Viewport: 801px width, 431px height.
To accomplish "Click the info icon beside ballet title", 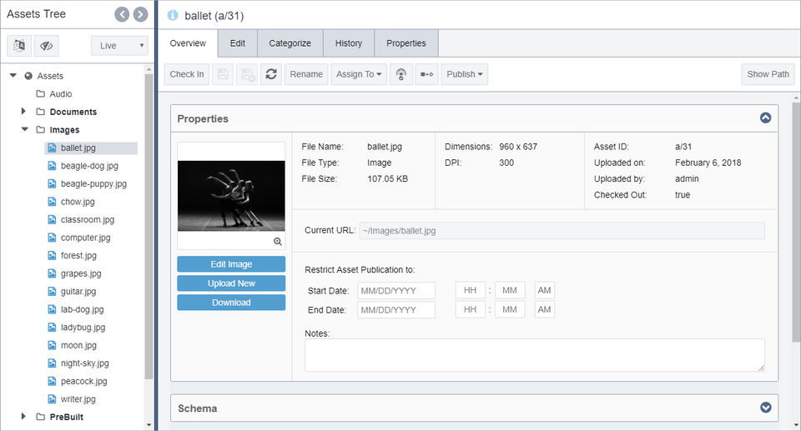I will (173, 15).
